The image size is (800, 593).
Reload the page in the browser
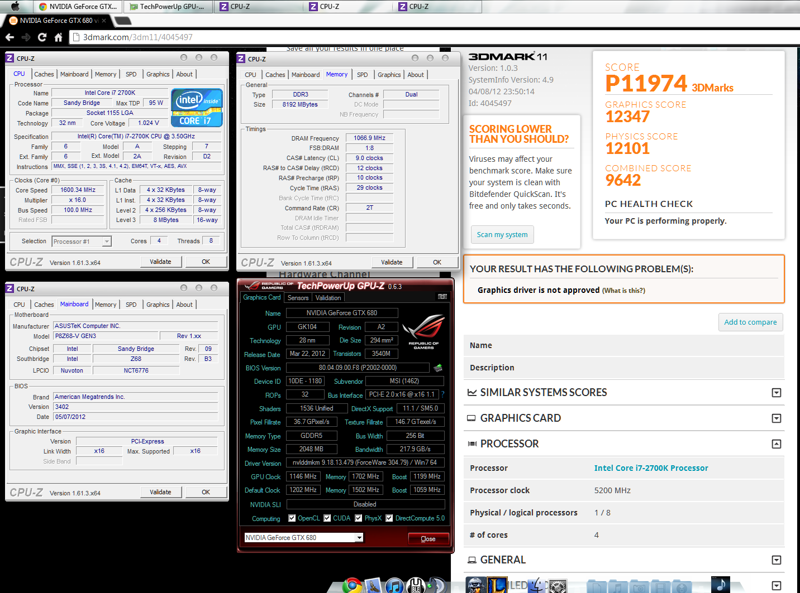point(42,37)
